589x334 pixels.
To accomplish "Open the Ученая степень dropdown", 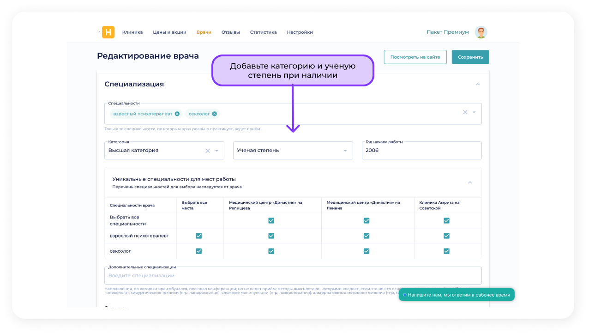I will point(293,151).
